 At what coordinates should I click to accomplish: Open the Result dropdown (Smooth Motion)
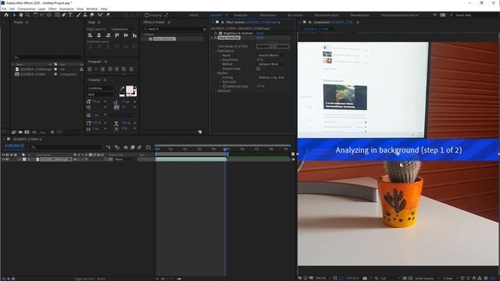[273, 55]
